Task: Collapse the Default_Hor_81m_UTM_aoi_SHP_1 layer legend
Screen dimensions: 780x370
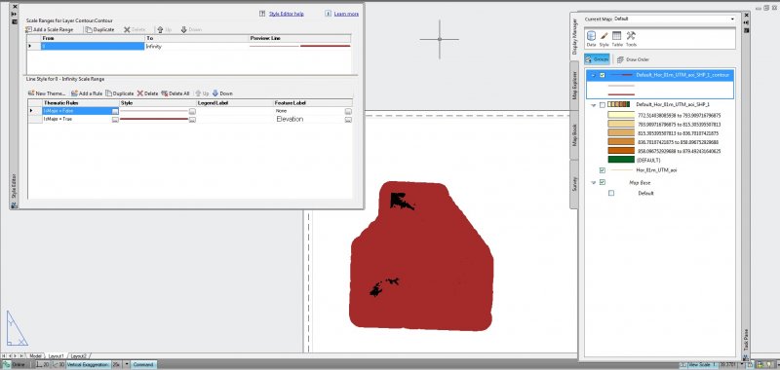Action: pyautogui.click(x=593, y=105)
